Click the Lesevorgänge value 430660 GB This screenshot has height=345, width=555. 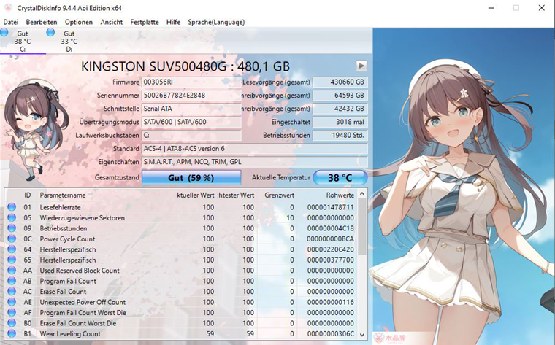(x=340, y=82)
